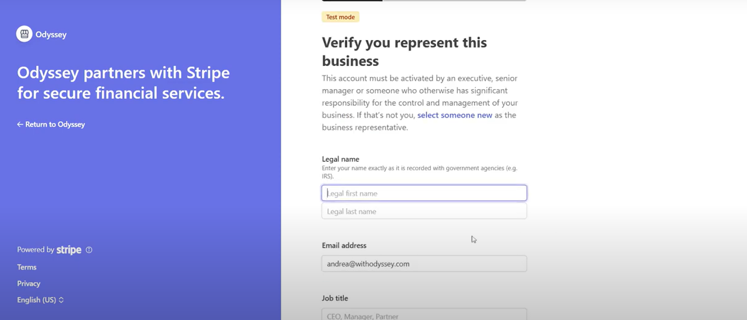
Task: Click the onboarding progress bar at top
Action: point(423,0)
